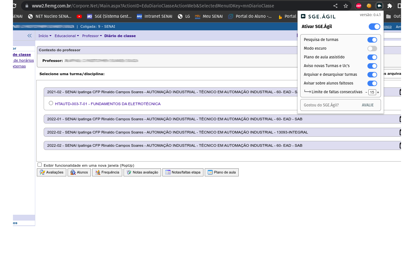Screen dimensions: 414x258
Task: Check Exibir funcionalidade em uma nova janela
Action: coord(40,164)
